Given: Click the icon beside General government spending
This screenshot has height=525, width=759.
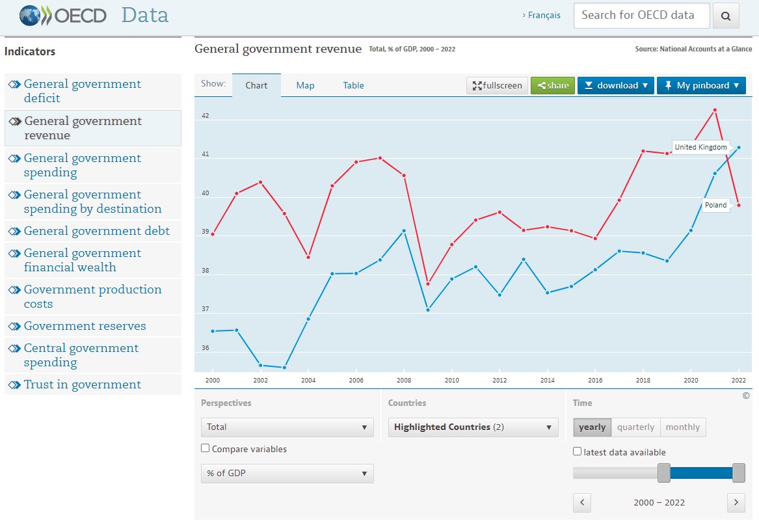Looking at the screenshot, I should [x=14, y=158].
